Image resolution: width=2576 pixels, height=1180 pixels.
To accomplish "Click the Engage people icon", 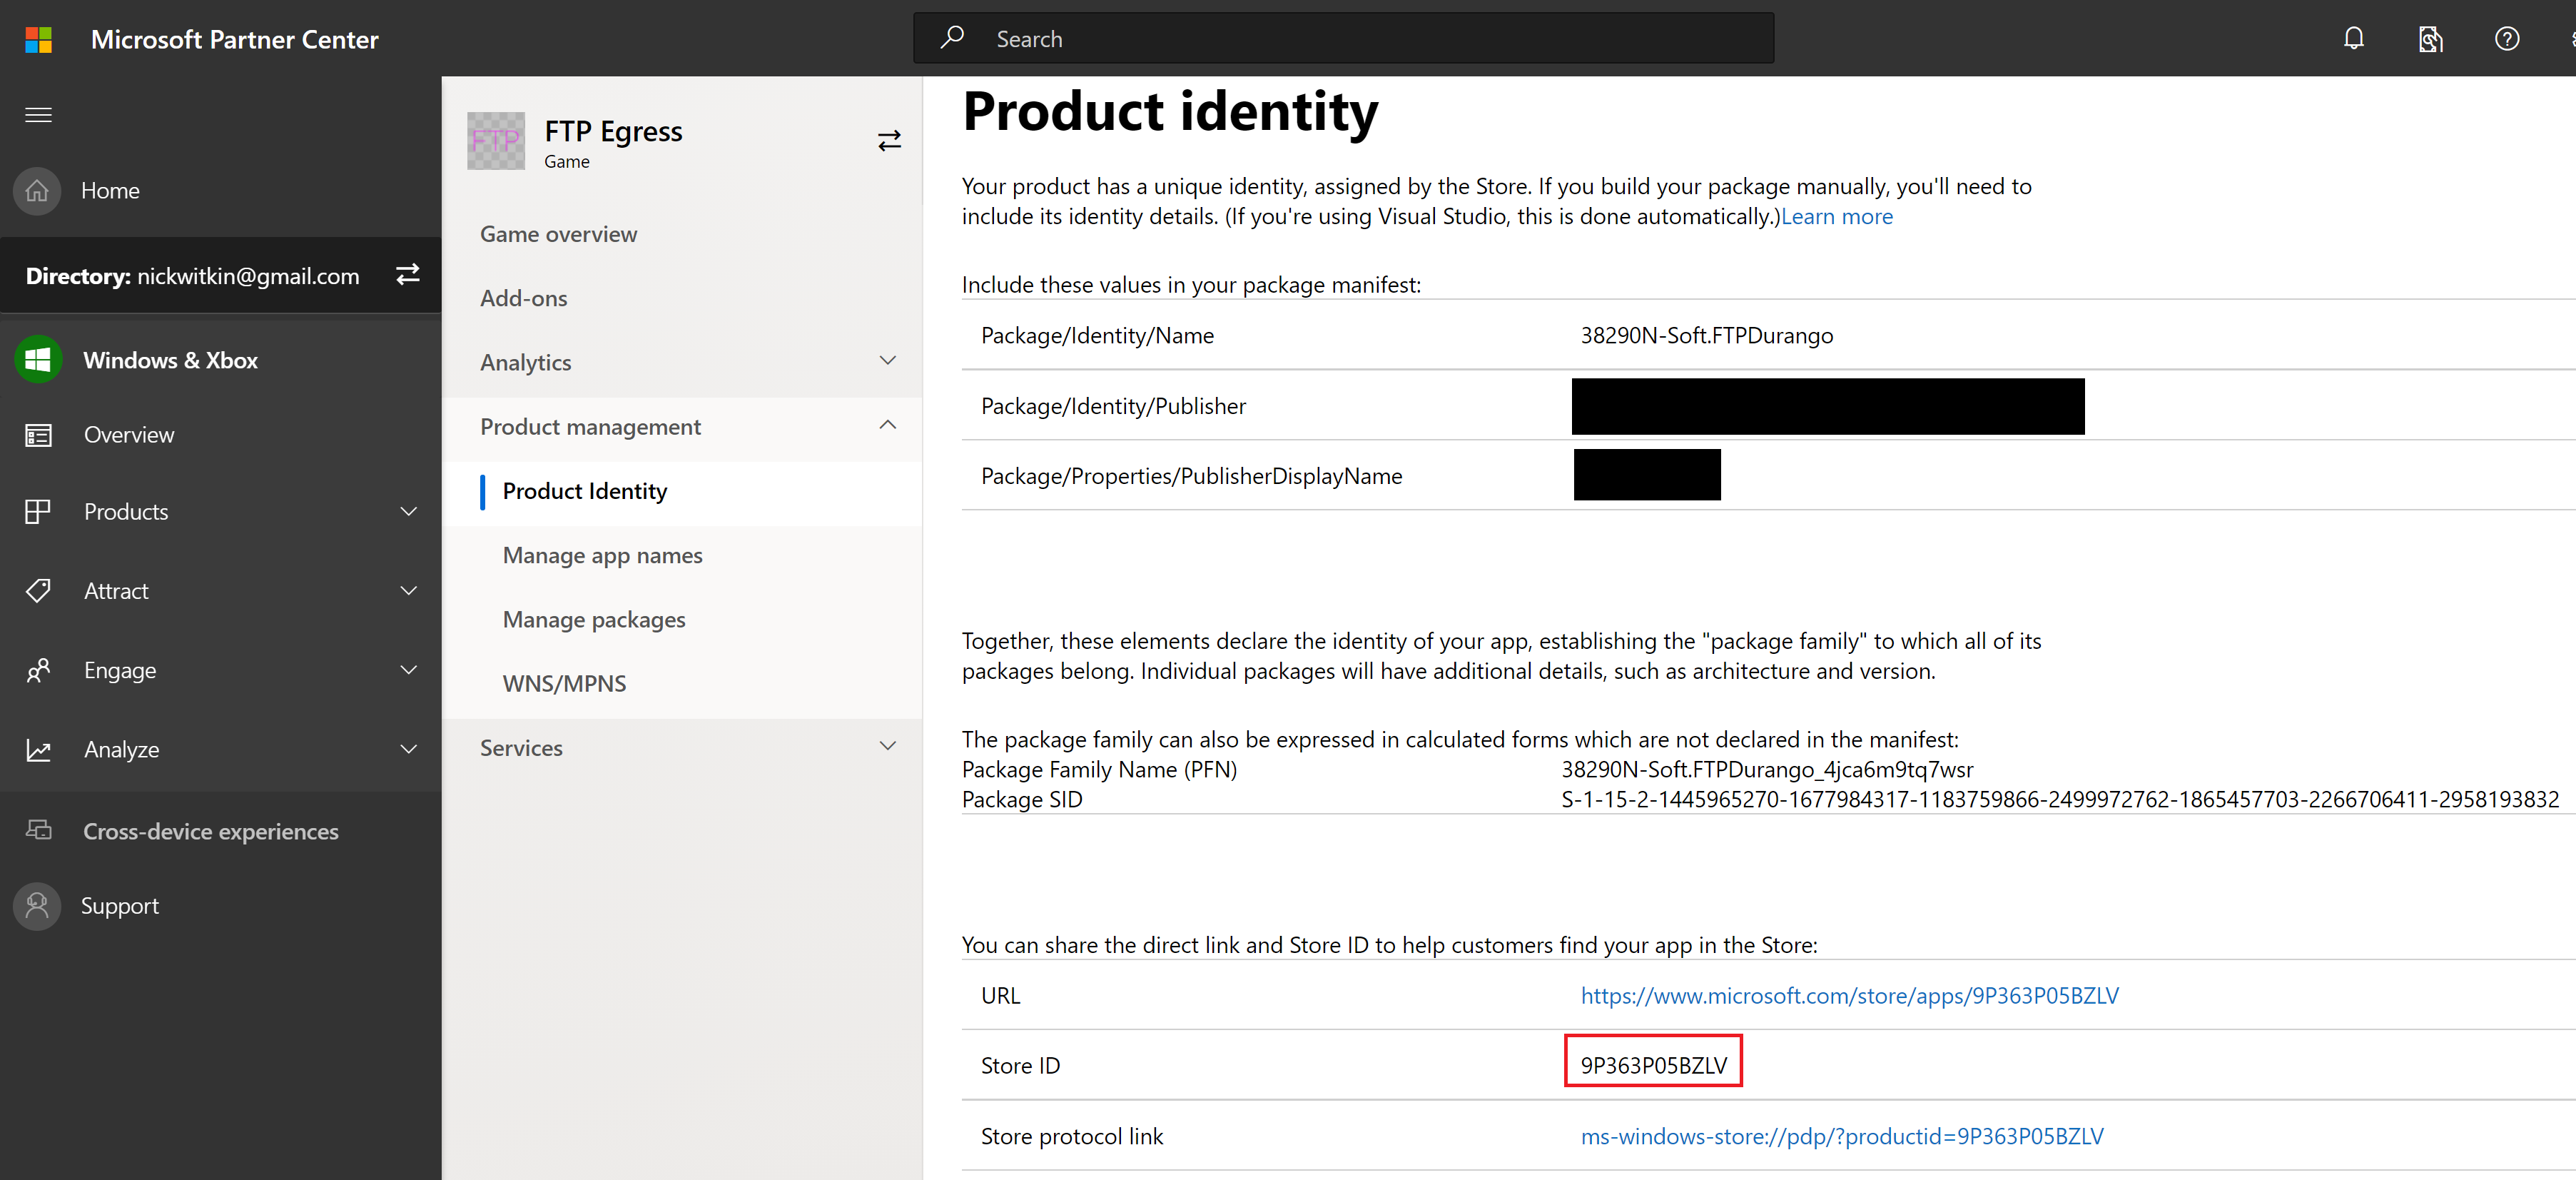I will tap(38, 670).
